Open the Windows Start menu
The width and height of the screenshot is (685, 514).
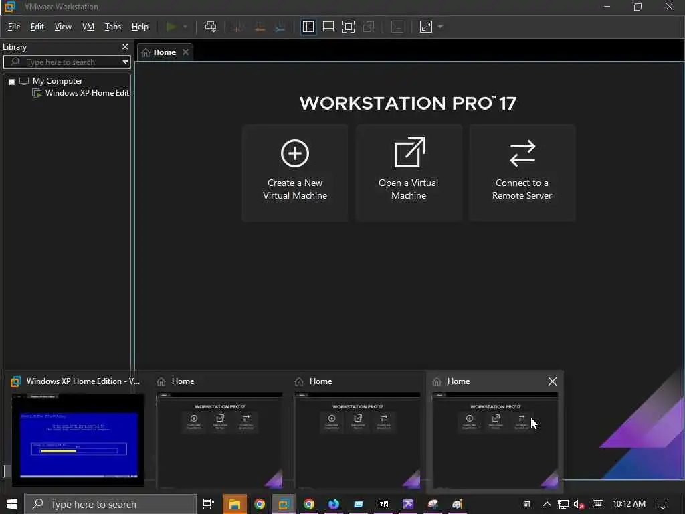pyautogui.click(x=12, y=504)
